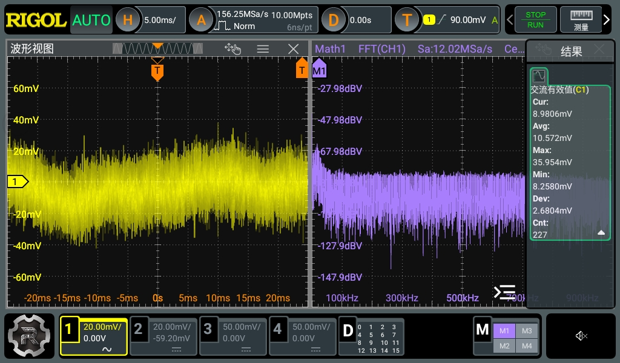
Task: Select the channel 1 ground level marker
Action: [17, 181]
